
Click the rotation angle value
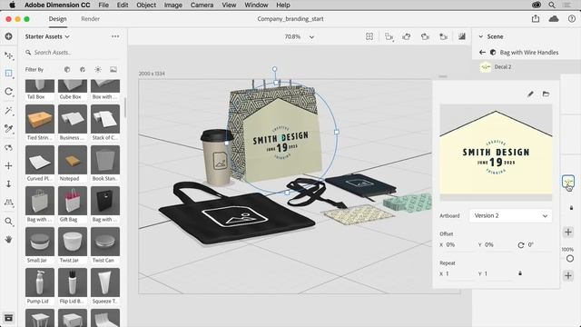530,245
